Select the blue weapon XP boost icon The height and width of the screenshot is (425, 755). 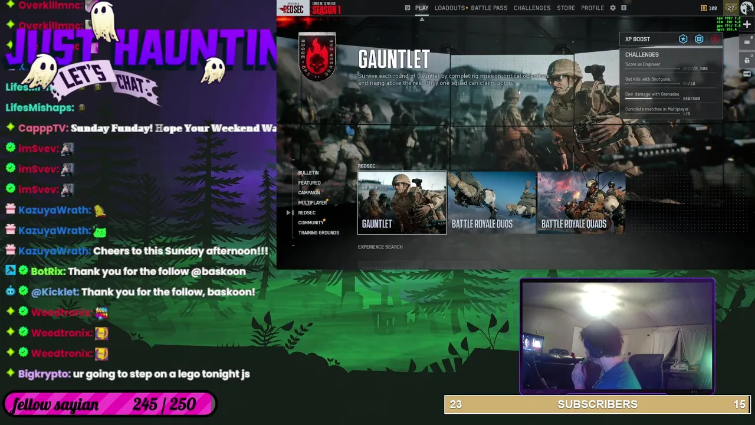coord(699,39)
